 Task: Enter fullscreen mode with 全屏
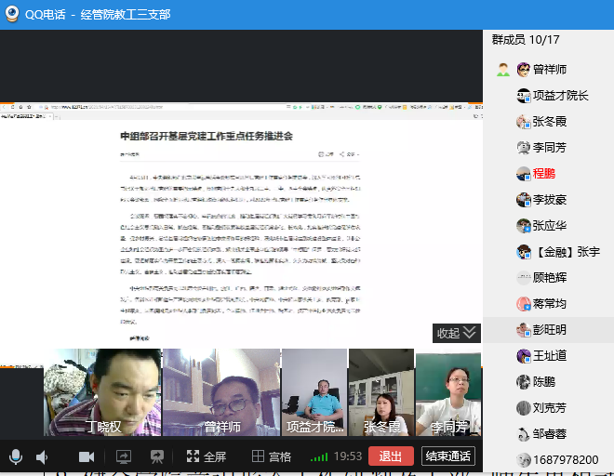(206, 456)
